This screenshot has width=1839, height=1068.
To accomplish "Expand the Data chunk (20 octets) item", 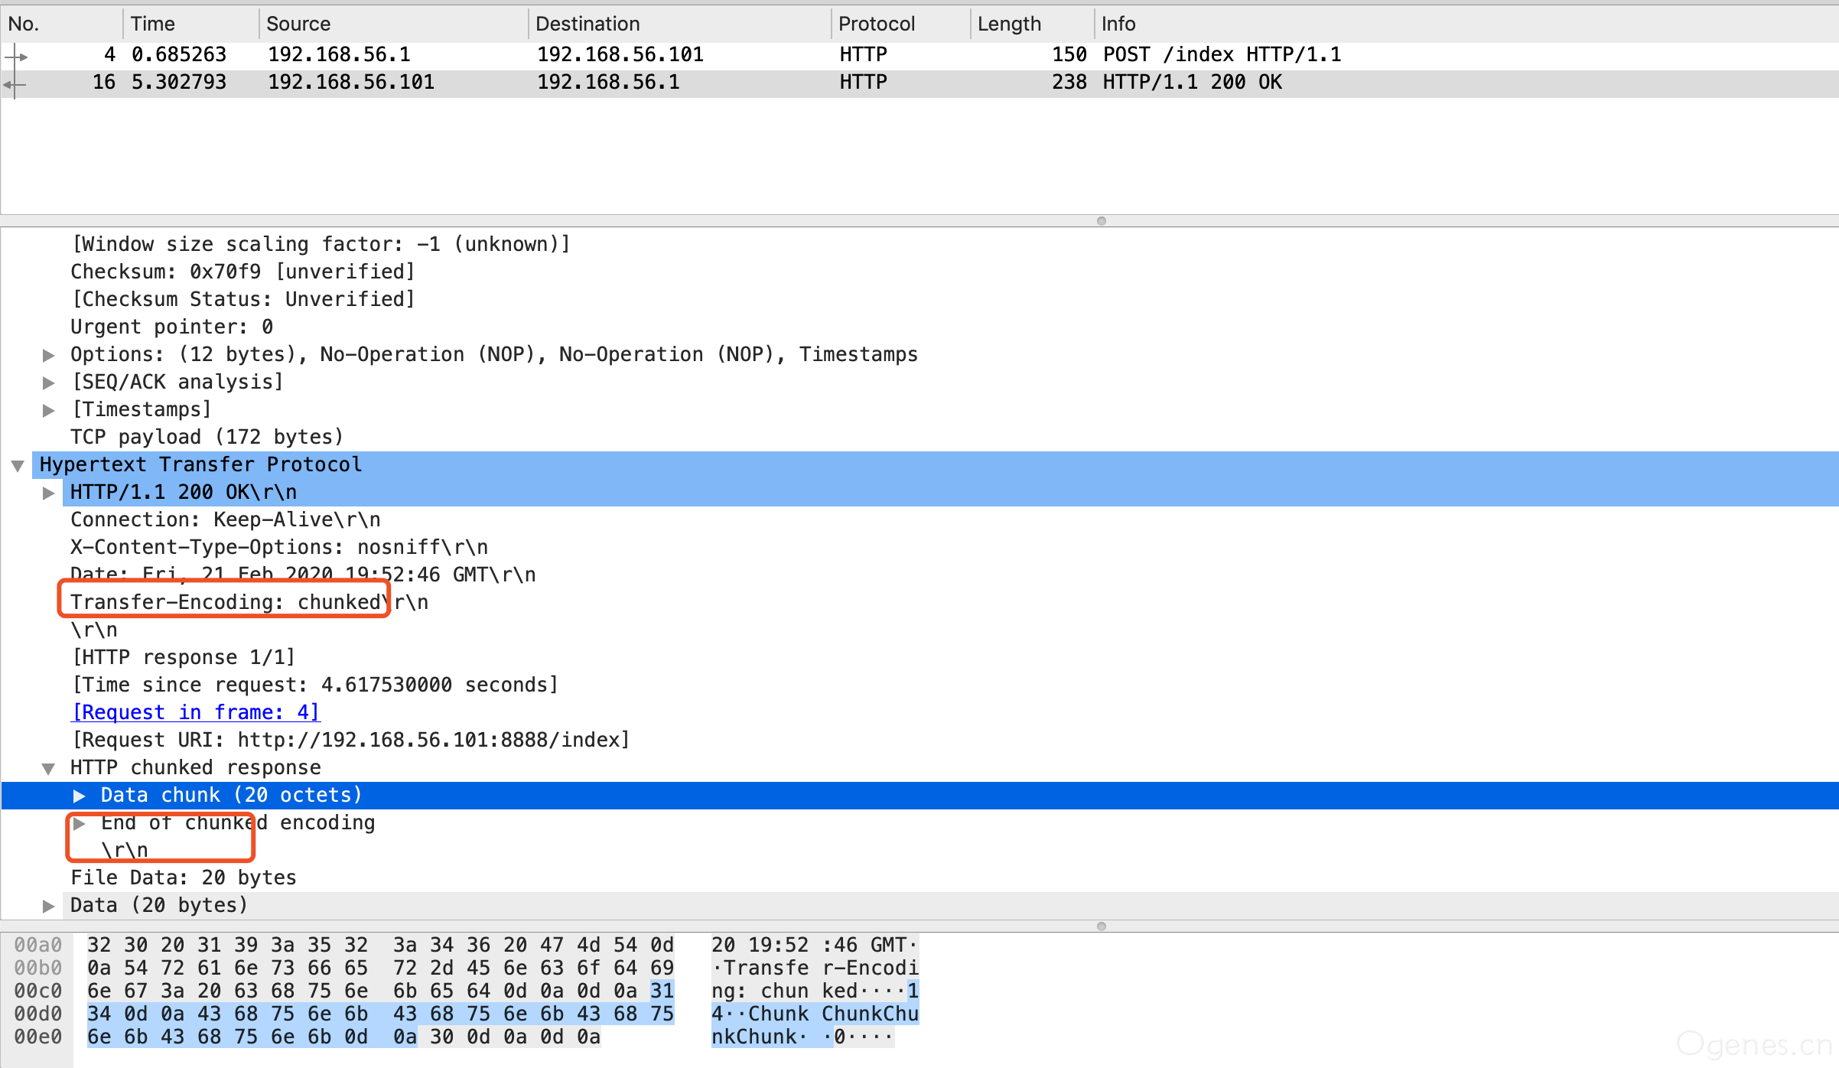I will (x=79, y=796).
